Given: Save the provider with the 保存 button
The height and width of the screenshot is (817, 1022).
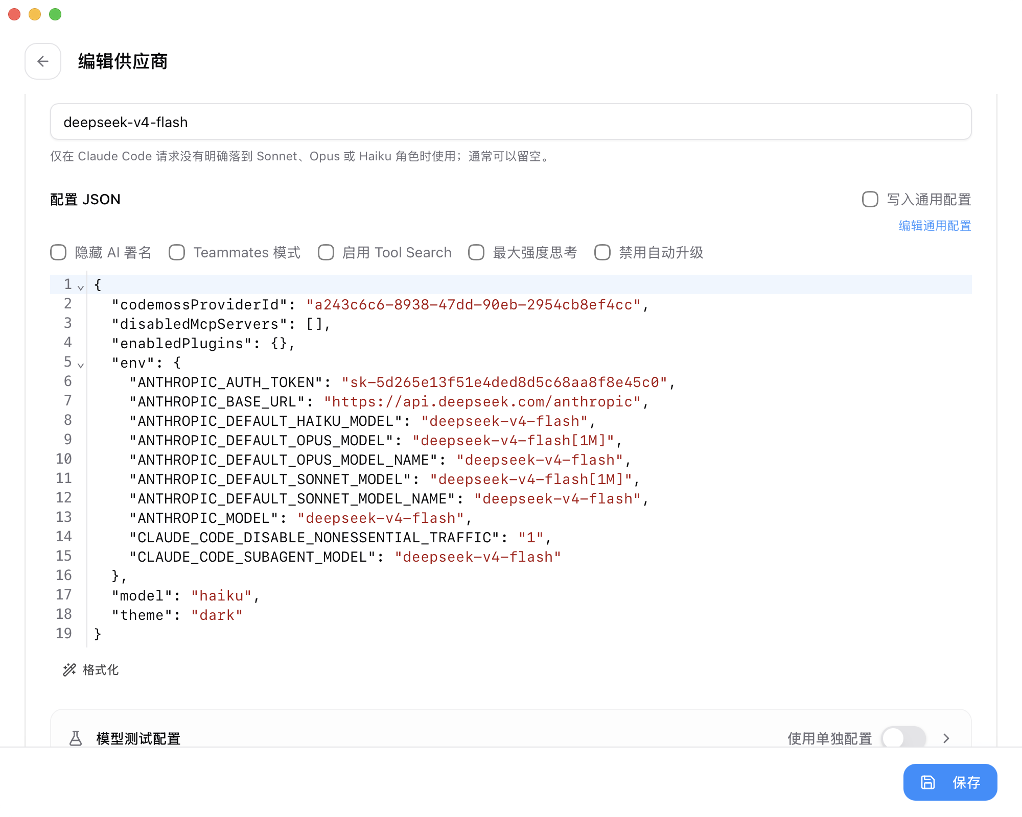Looking at the screenshot, I should pos(950,782).
